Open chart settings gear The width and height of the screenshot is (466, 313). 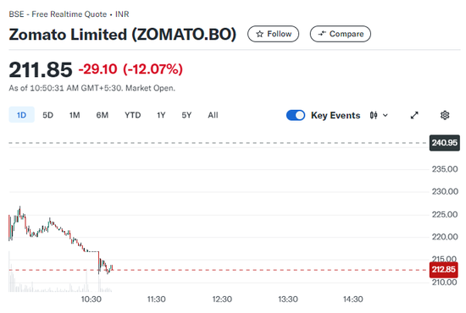pos(445,115)
